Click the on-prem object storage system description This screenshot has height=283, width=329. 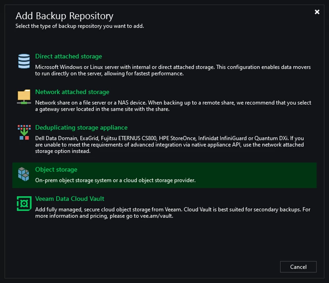click(x=115, y=180)
